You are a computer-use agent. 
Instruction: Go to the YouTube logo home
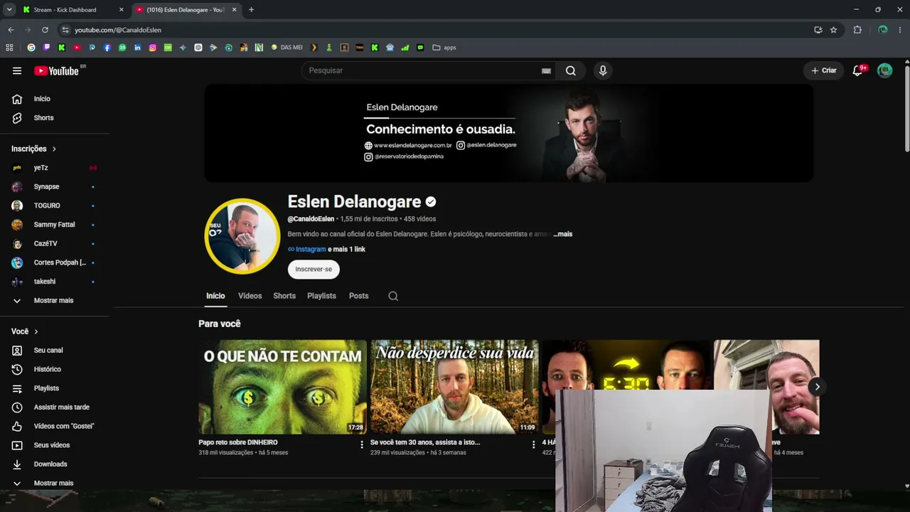(x=56, y=70)
